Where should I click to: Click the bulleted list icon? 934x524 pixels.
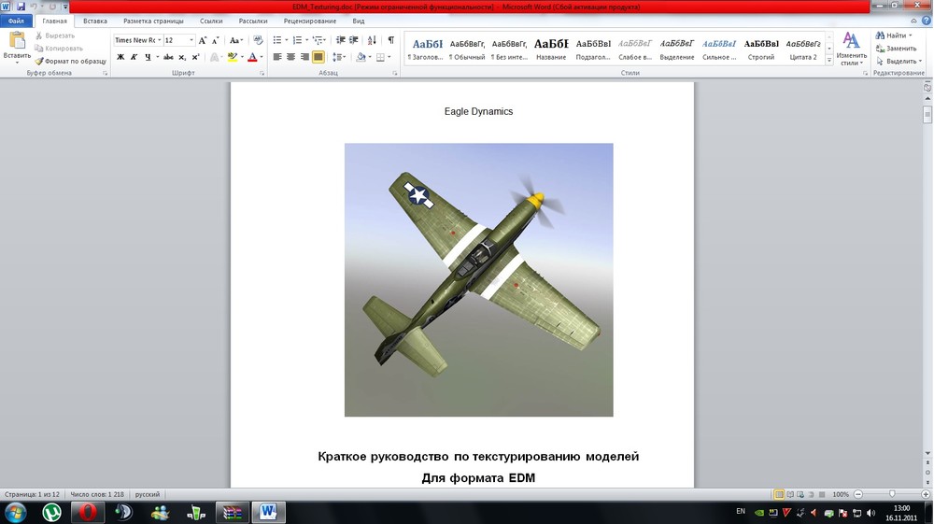coord(277,40)
